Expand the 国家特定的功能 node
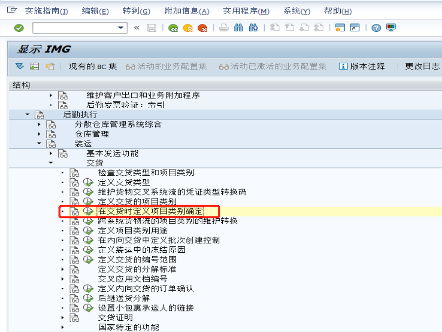This screenshot has height=332, width=442. click(63, 328)
